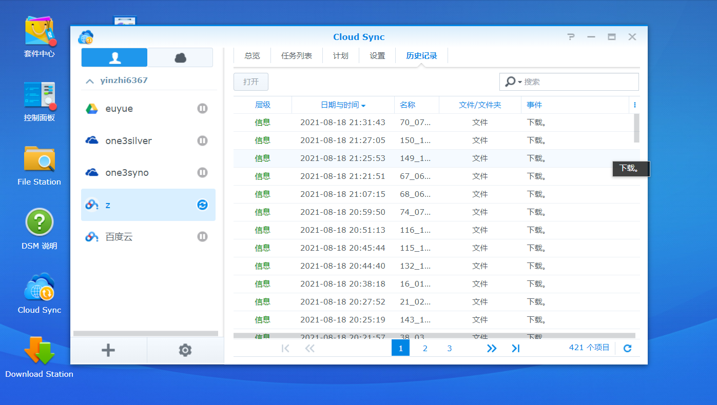Click the log table horizontal scrollbar
The height and width of the screenshot is (405, 717).
pos(434,336)
